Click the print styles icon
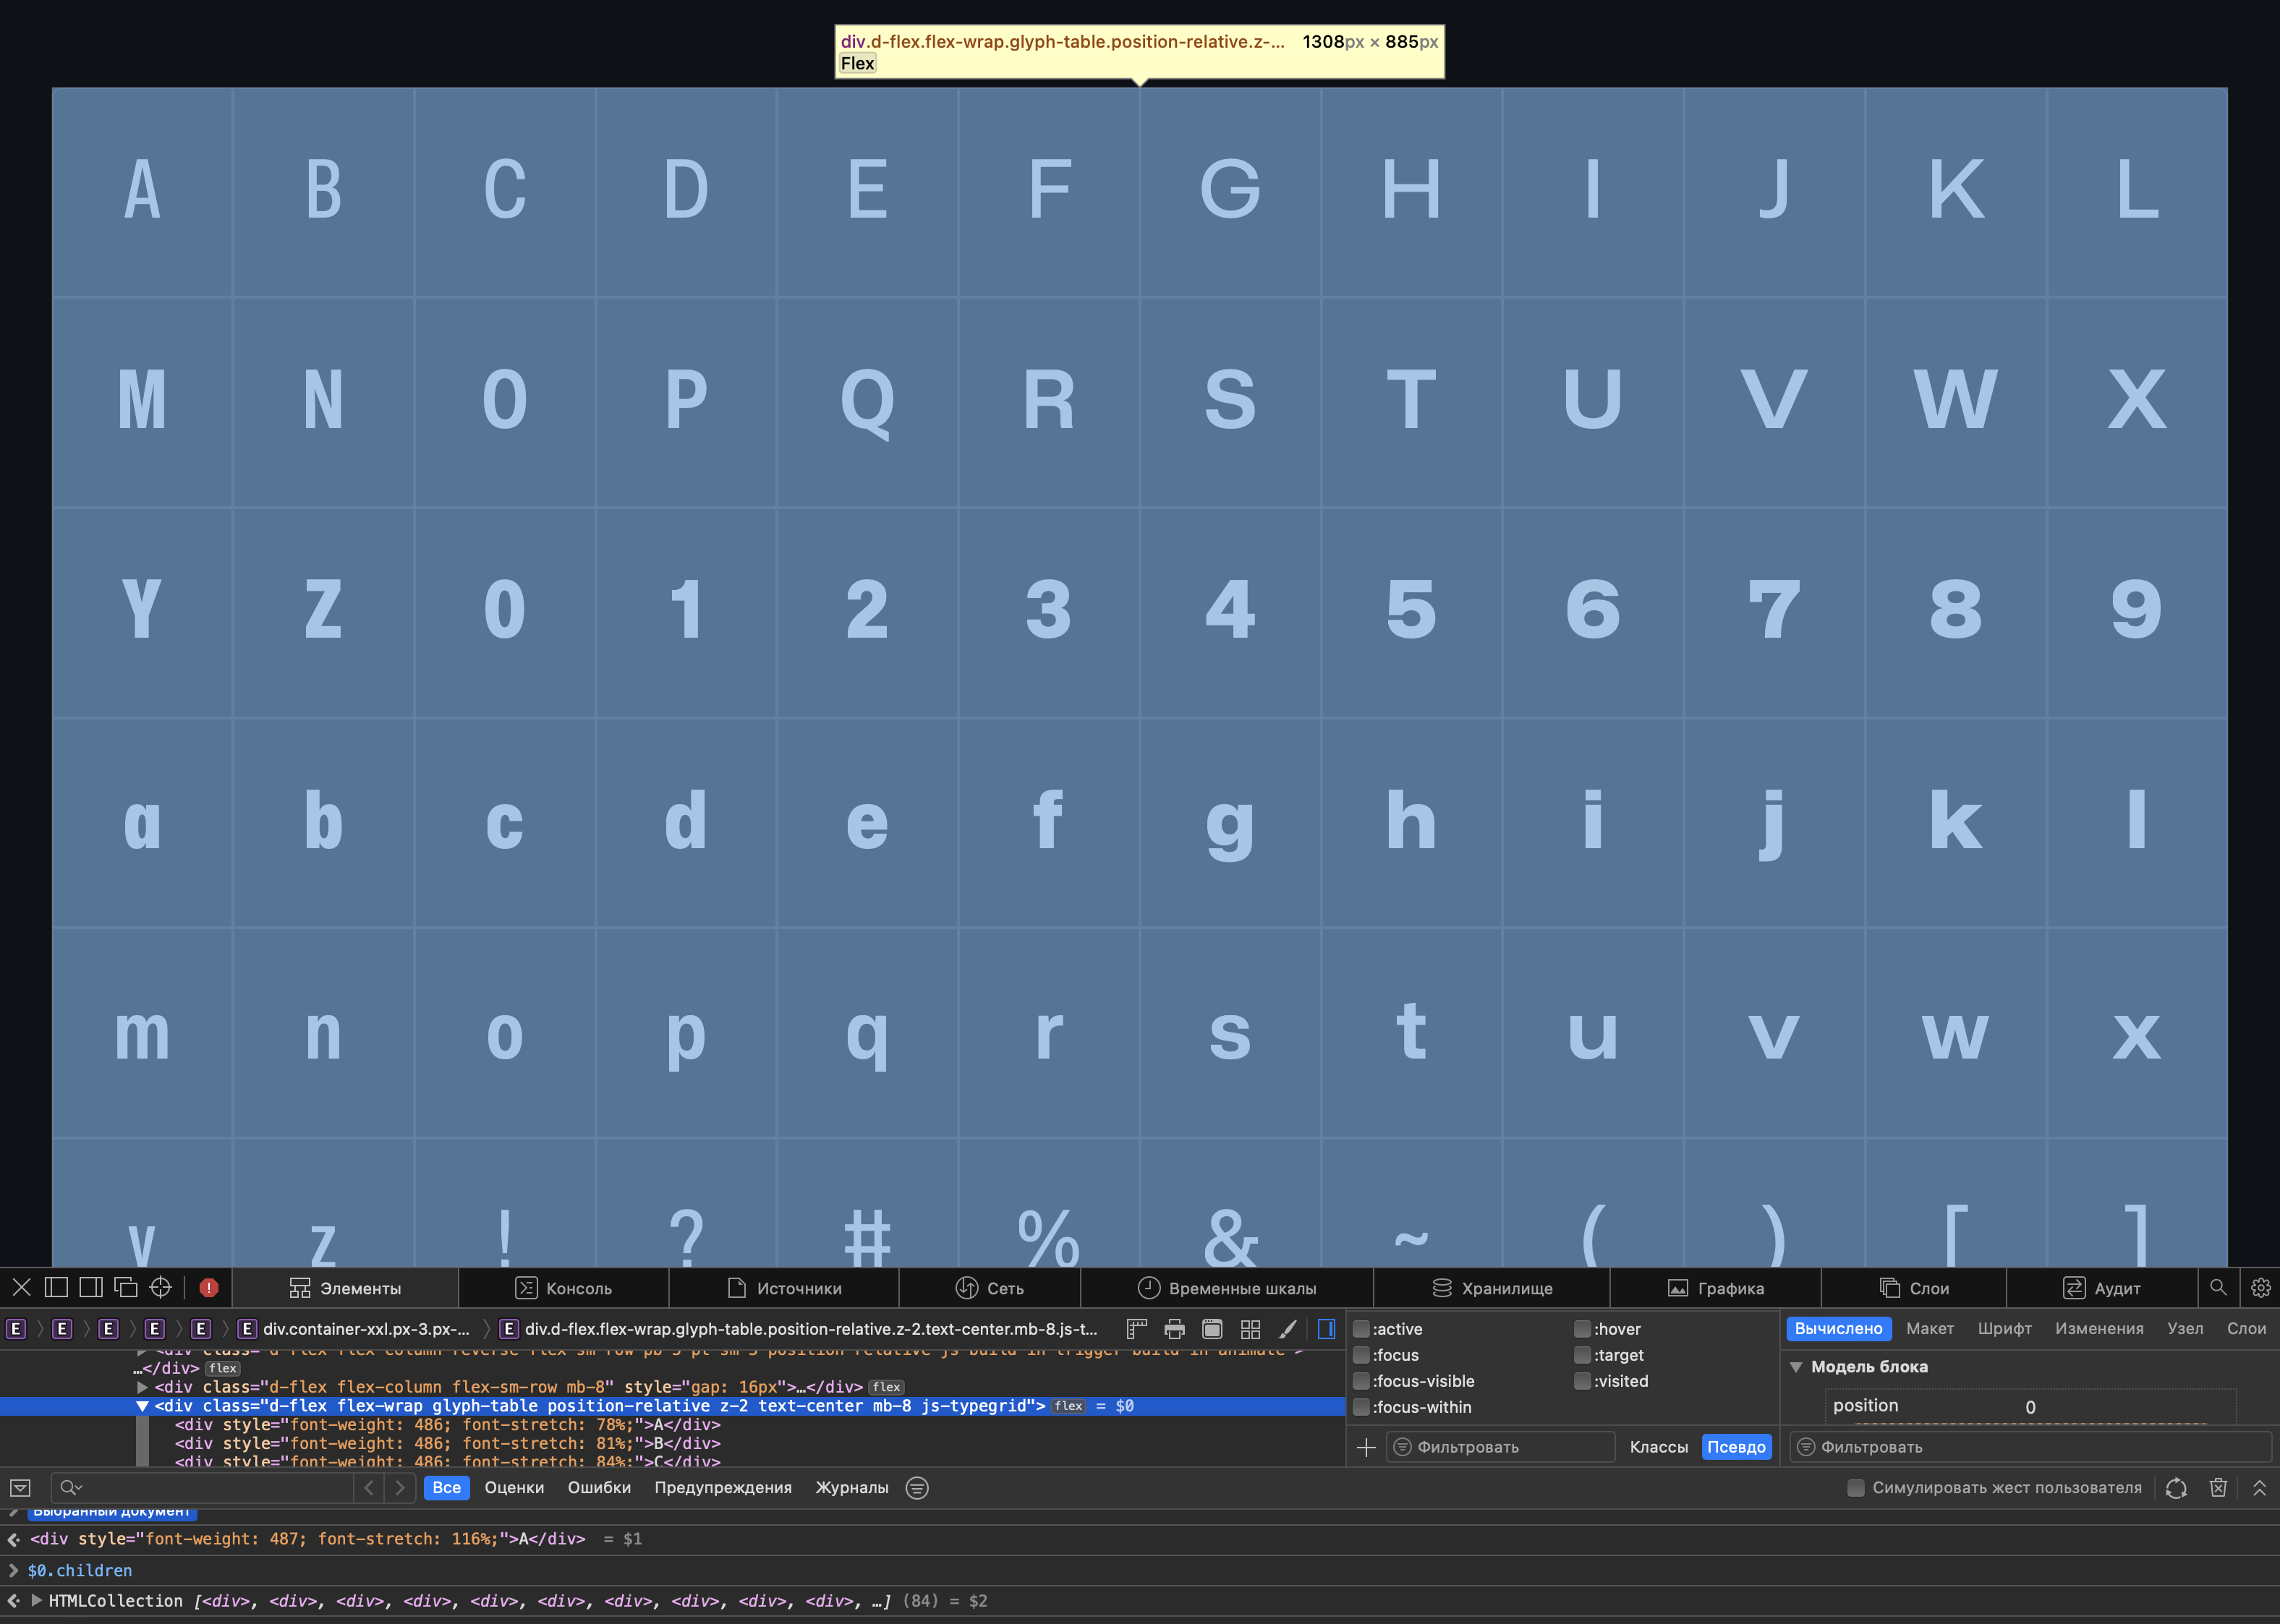 1175,1329
